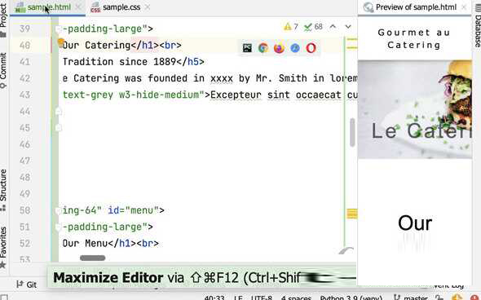
Task: Open the 4 spaces indent settings
Action: pyautogui.click(x=296, y=298)
